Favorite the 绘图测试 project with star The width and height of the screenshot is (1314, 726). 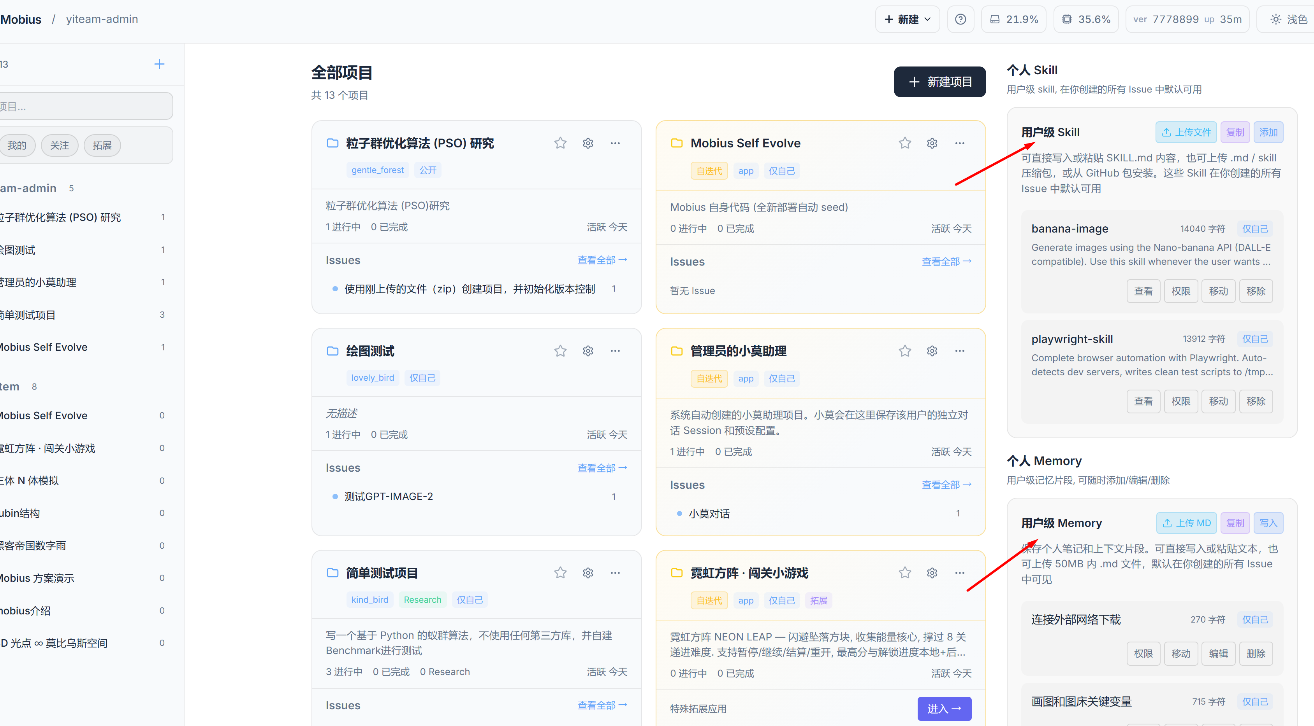click(x=560, y=351)
